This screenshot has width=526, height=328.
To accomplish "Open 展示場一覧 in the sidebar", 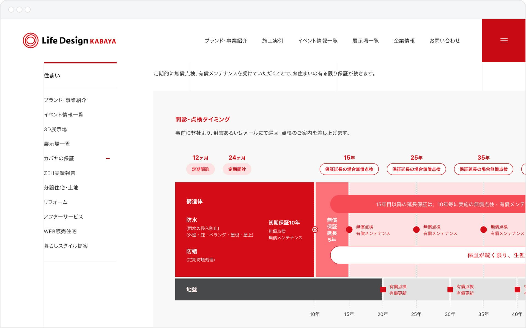I will click(57, 144).
